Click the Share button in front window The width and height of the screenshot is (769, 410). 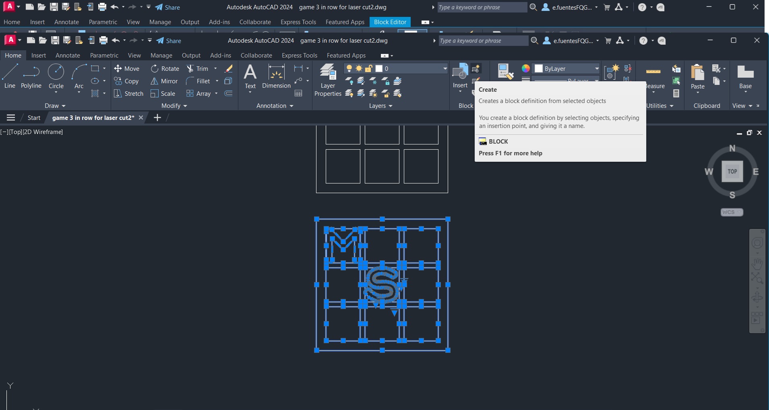(x=169, y=41)
